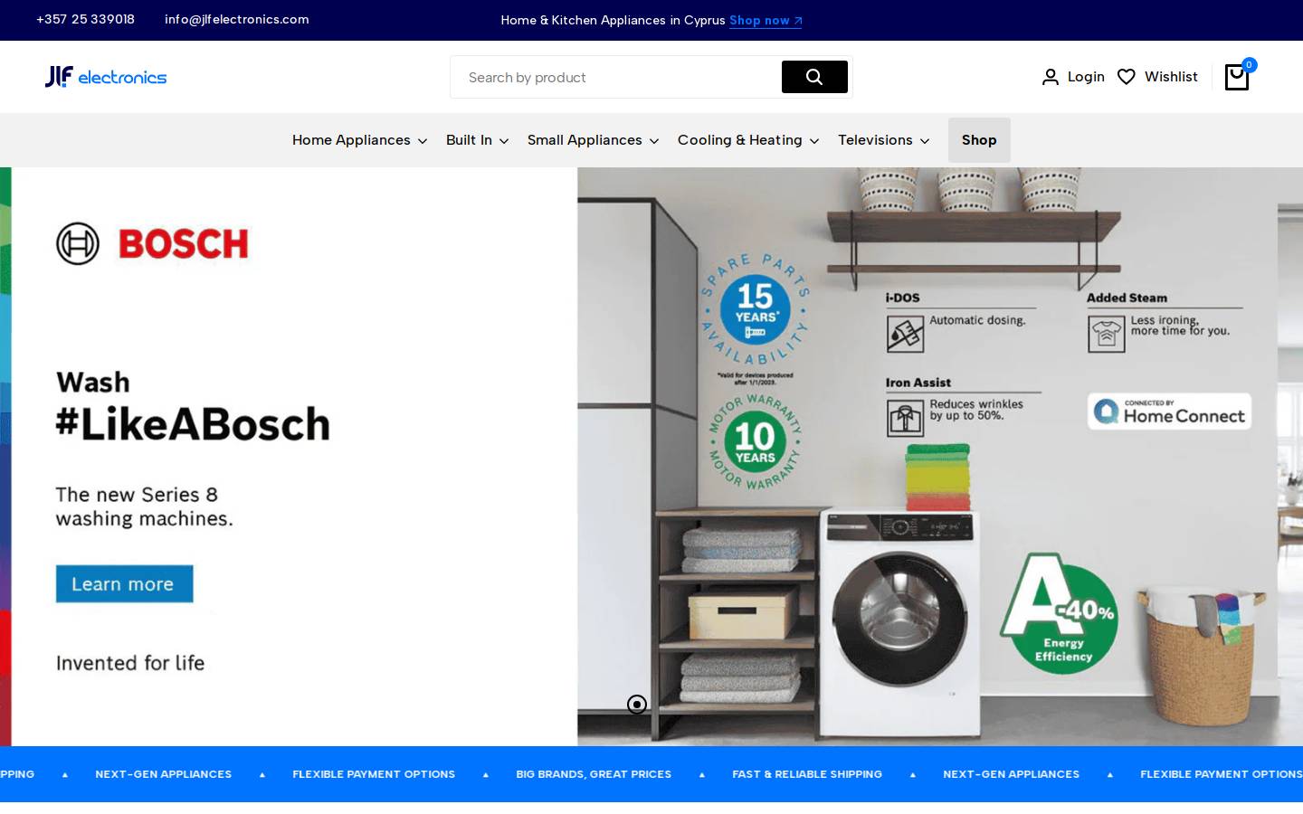
Task: Click 'The new Series 8 washing machines' text
Action: [145, 506]
